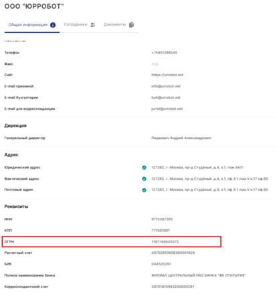Open the https://urrobot.net website link
This screenshot has width=277, height=294.
[167, 75]
